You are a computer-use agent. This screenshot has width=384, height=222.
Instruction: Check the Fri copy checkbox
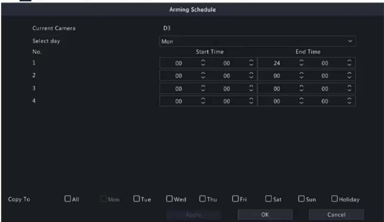(235, 199)
